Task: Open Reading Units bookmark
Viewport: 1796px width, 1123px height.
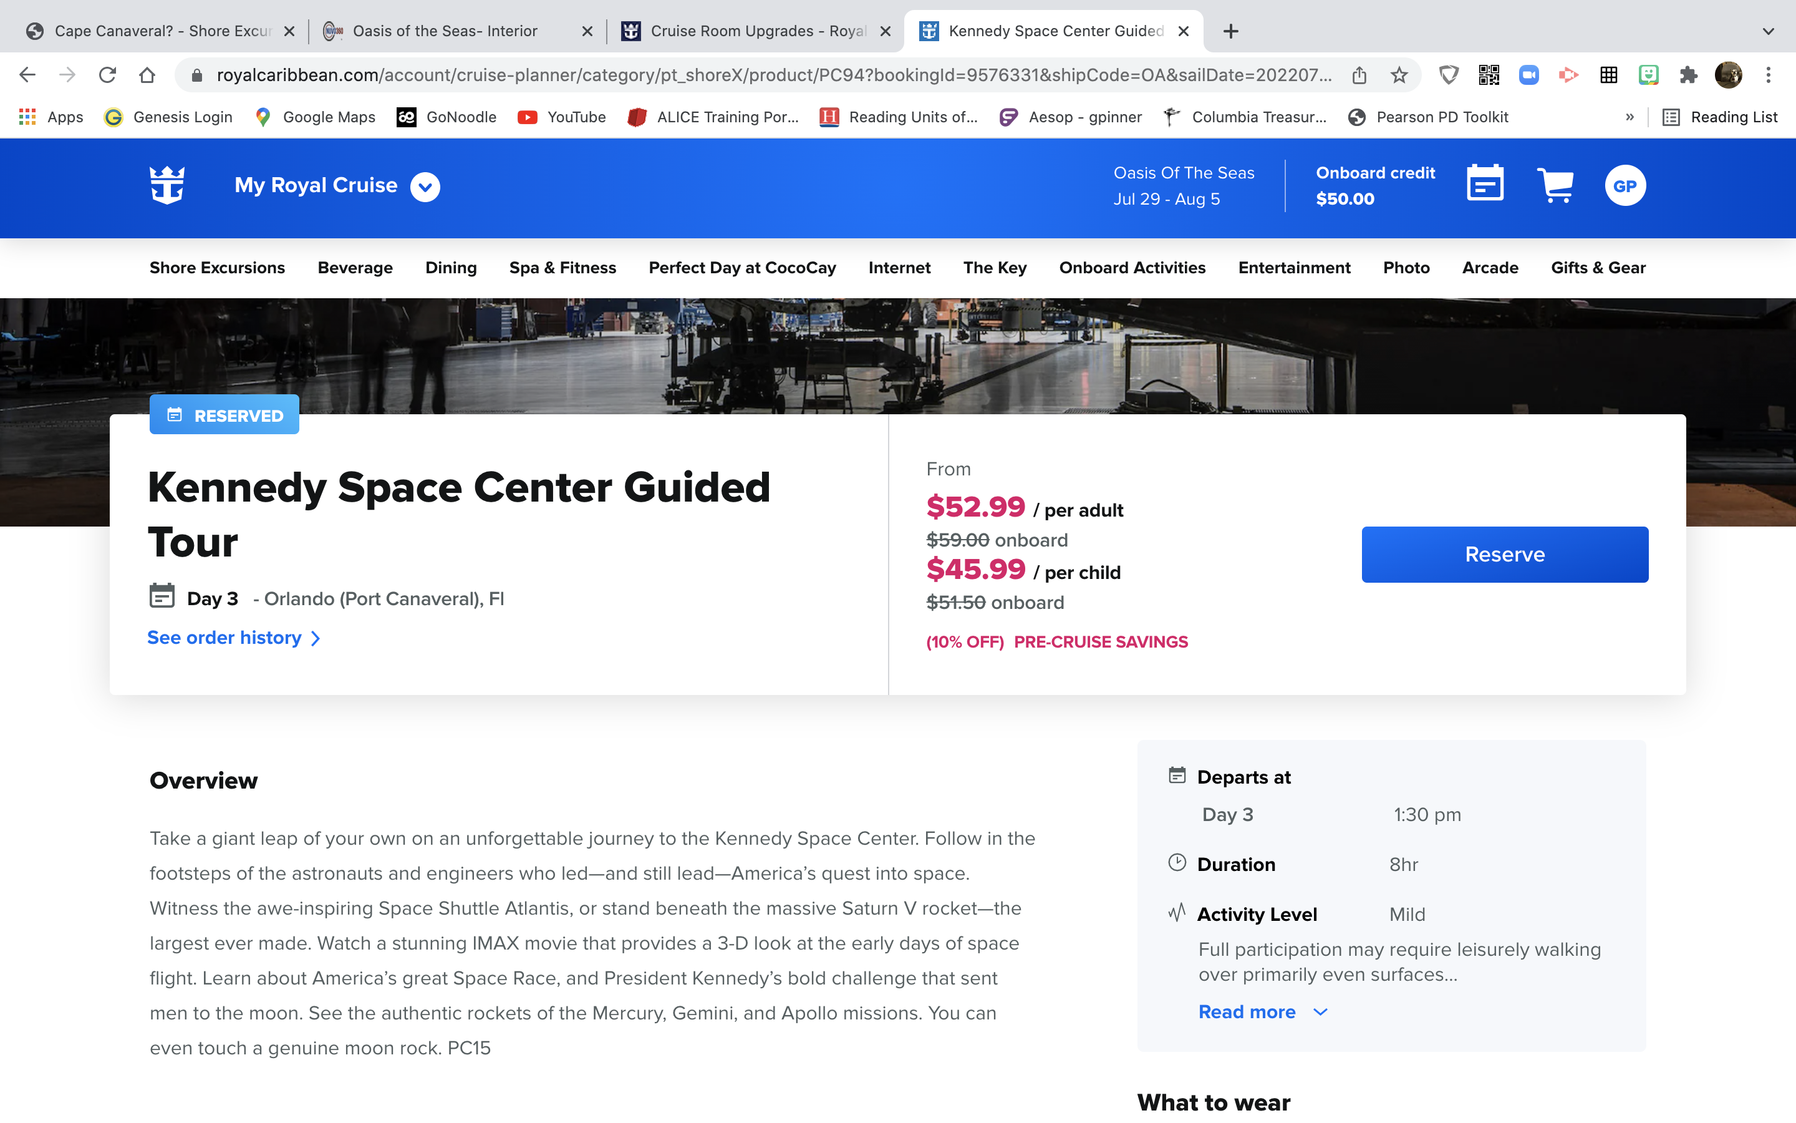Action: point(899,117)
